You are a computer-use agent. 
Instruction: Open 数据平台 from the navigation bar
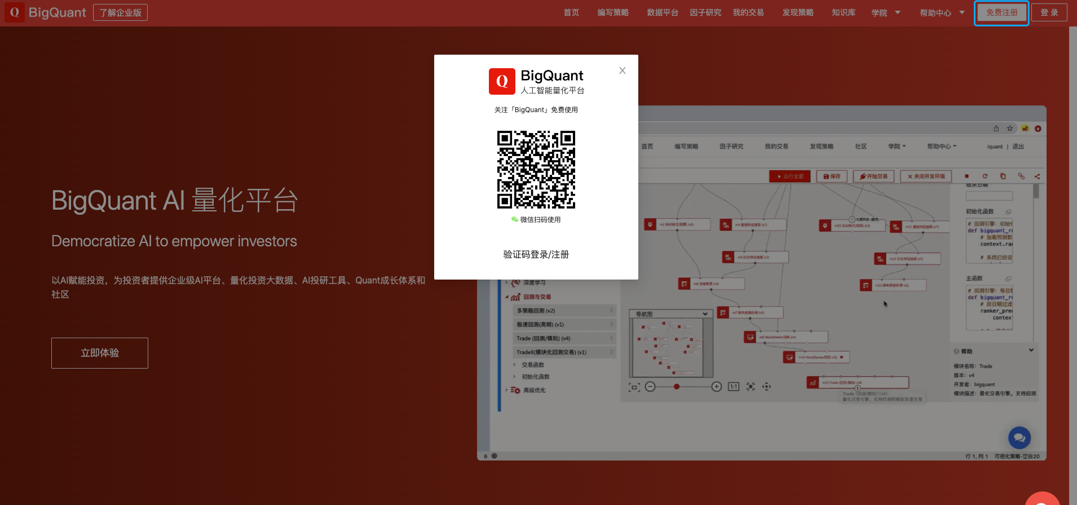(x=663, y=12)
